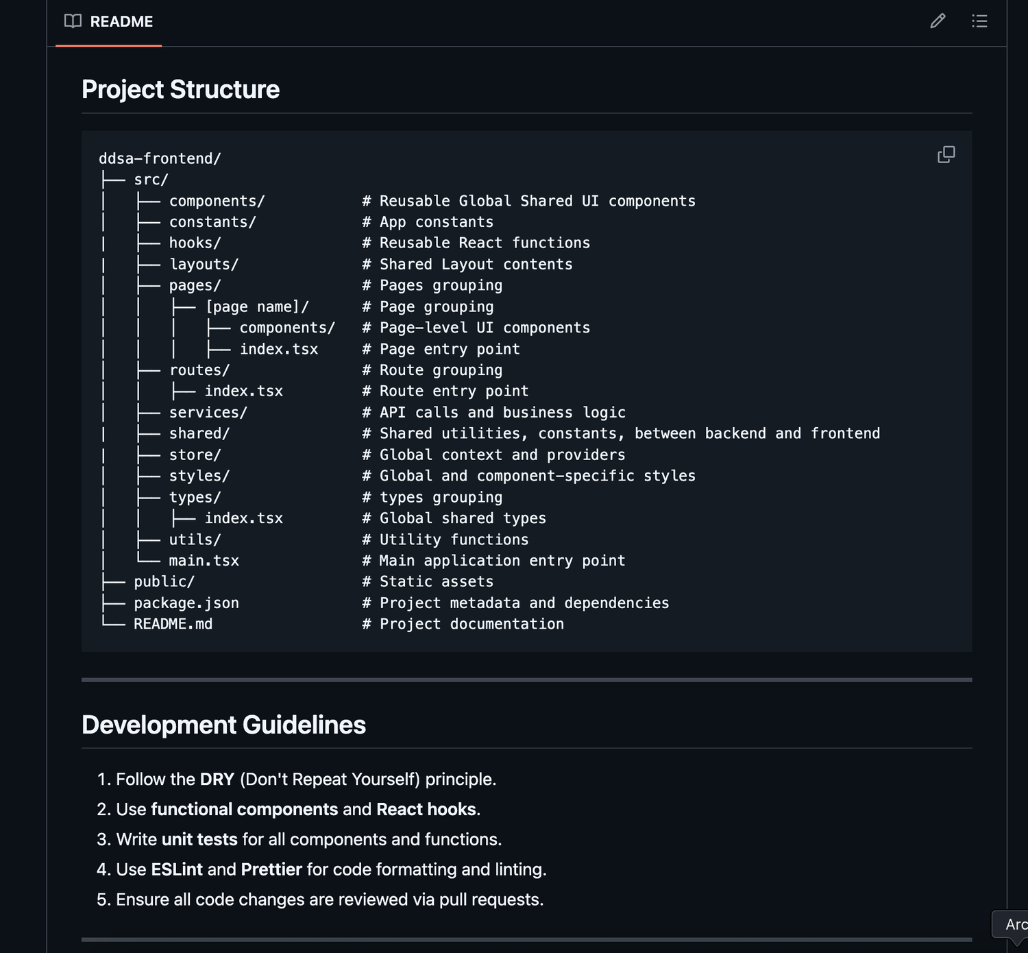Click the [page name]/ folder entry

pyautogui.click(x=257, y=306)
